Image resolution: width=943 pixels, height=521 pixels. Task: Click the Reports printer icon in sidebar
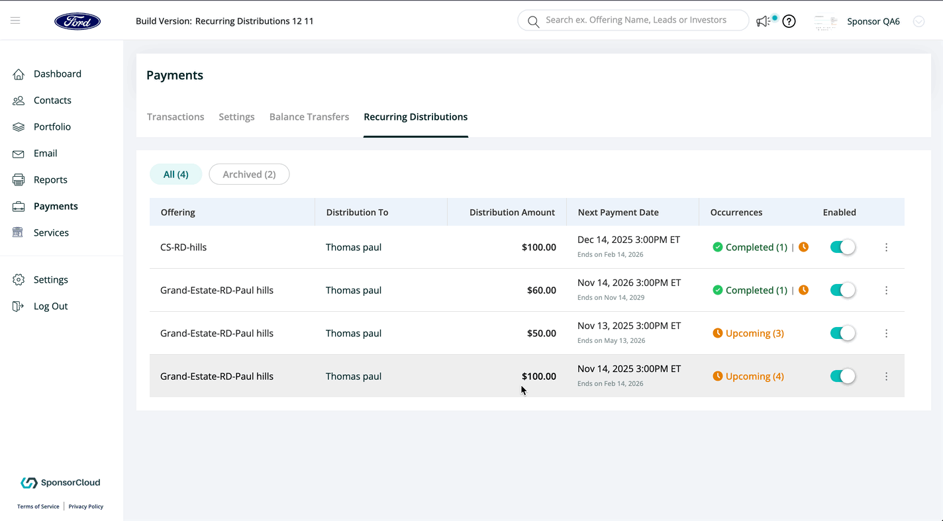[x=19, y=180]
